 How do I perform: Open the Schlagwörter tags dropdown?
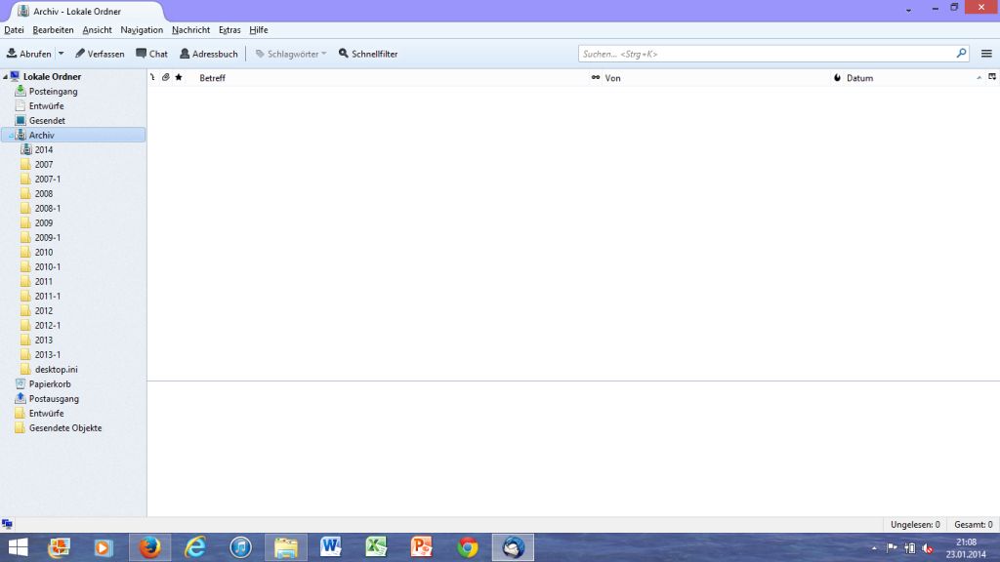point(291,55)
